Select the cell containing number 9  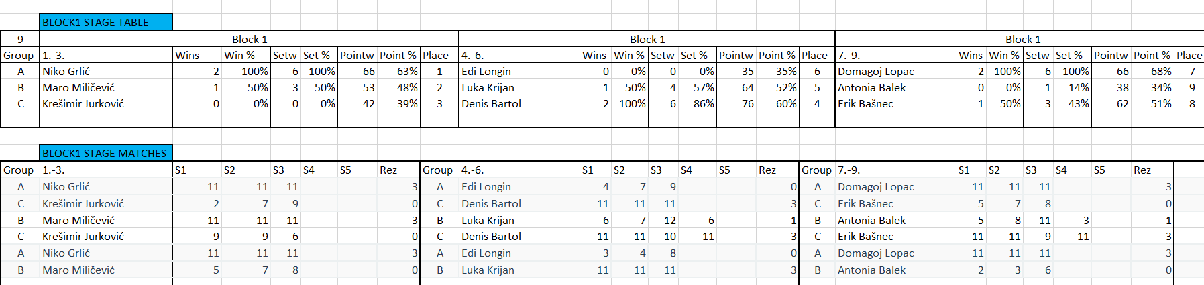(20, 39)
